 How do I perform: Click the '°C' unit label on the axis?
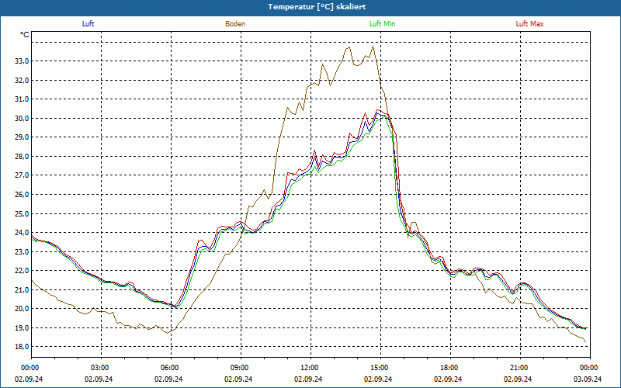(25, 35)
